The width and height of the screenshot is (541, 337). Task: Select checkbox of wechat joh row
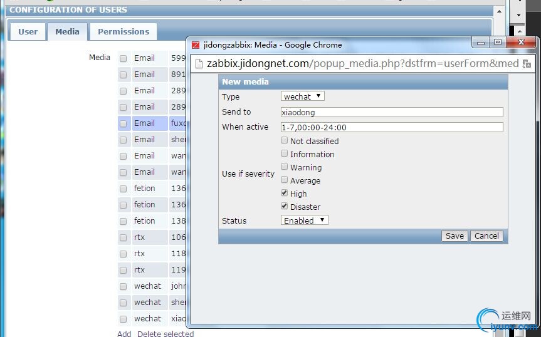[x=123, y=286]
